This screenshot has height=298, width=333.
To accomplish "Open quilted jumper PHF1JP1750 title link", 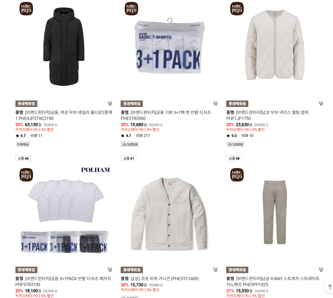I will pyautogui.click(x=267, y=115).
